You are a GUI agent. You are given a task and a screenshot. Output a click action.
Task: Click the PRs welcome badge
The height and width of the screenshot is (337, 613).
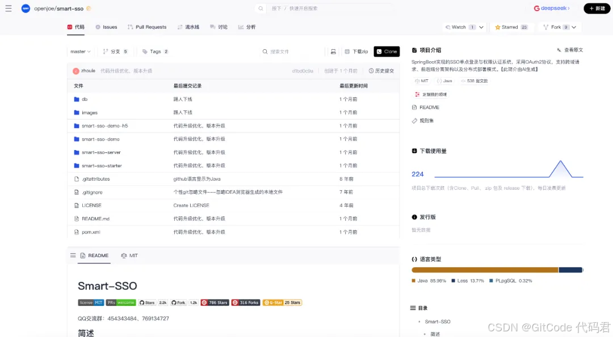tap(121, 302)
